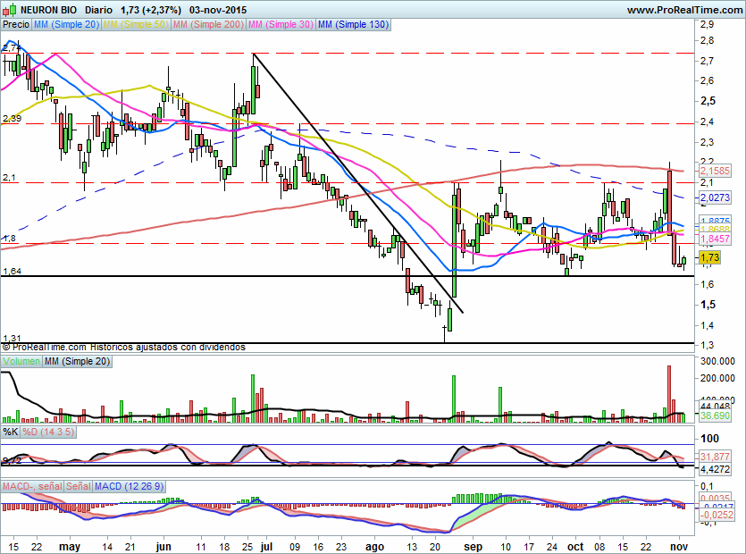Click the 2,74 resistance level label

[12, 48]
